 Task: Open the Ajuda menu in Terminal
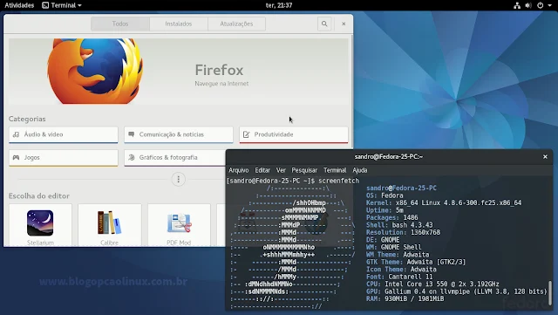tap(360, 170)
